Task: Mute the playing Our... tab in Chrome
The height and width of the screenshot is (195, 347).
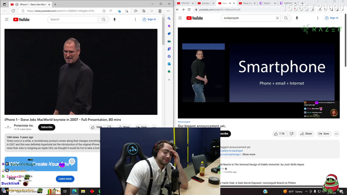Action: click(x=230, y=3)
